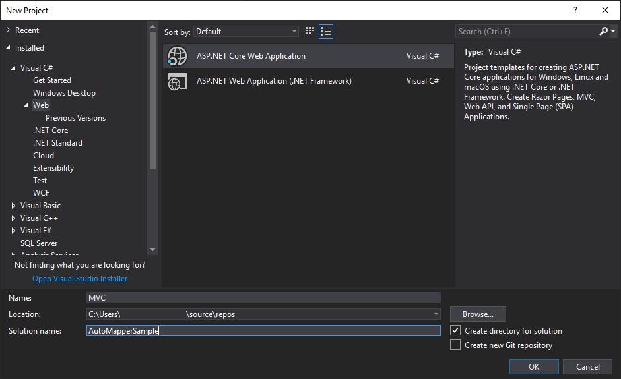
Task: Click the ASP.NET Web Application (.NET Framework) icon
Action: [x=177, y=81]
